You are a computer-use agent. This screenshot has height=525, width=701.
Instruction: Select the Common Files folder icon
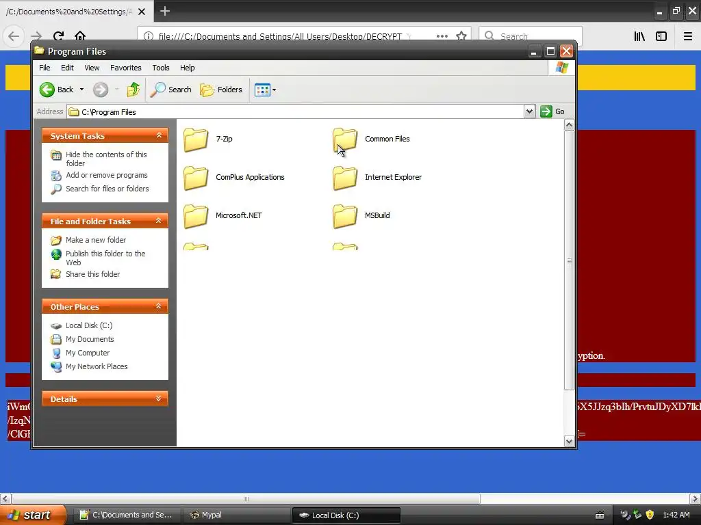[x=345, y=139]
